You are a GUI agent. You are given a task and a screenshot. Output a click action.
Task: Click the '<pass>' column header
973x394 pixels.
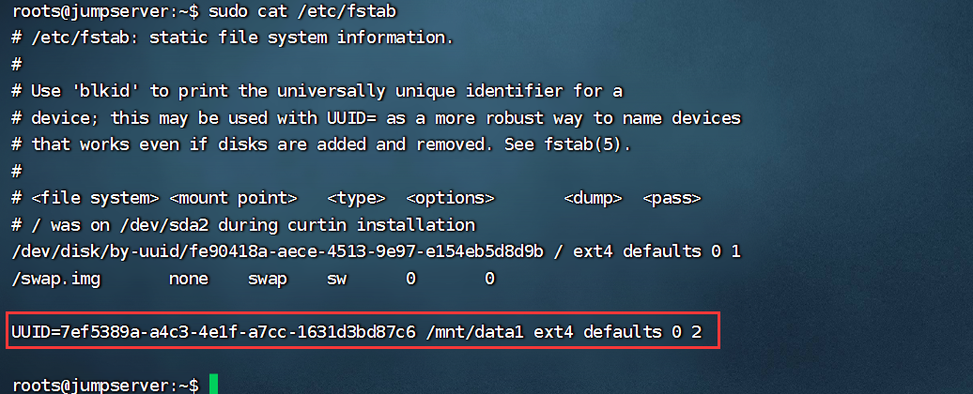[672, 198]
